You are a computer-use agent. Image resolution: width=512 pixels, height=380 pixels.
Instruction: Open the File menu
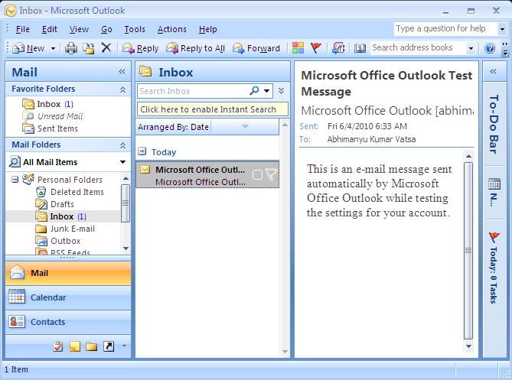coord(22,29)
